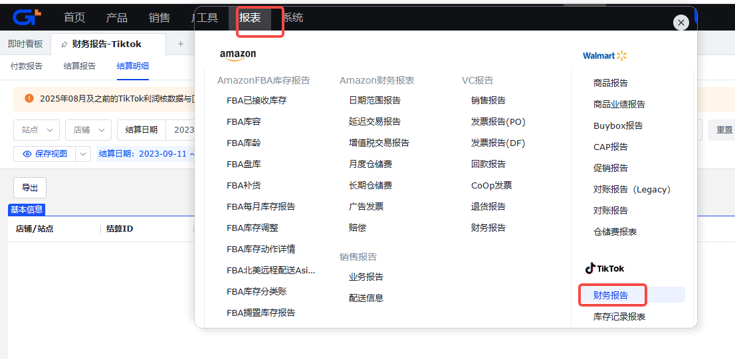Open VC 销售报告
735x359 pixels.
(x=488, y=100)
